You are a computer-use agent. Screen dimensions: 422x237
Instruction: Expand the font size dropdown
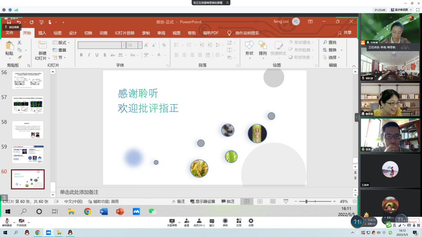140,45
